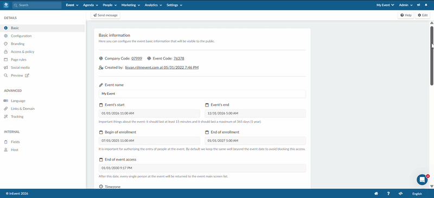Expand the Settings menu in the top bar
This screenshot has width=434, height=198.
pos(174,5)
